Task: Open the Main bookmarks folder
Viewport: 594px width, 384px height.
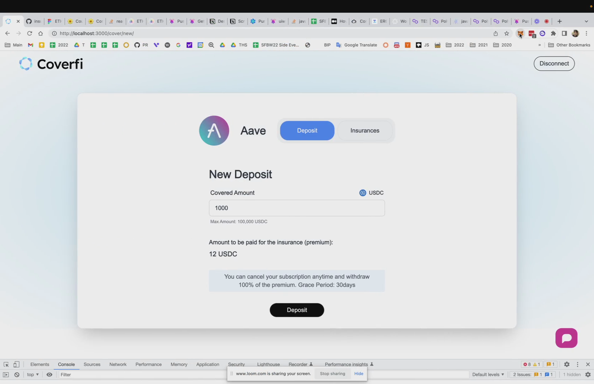Action: pos(14,45)
